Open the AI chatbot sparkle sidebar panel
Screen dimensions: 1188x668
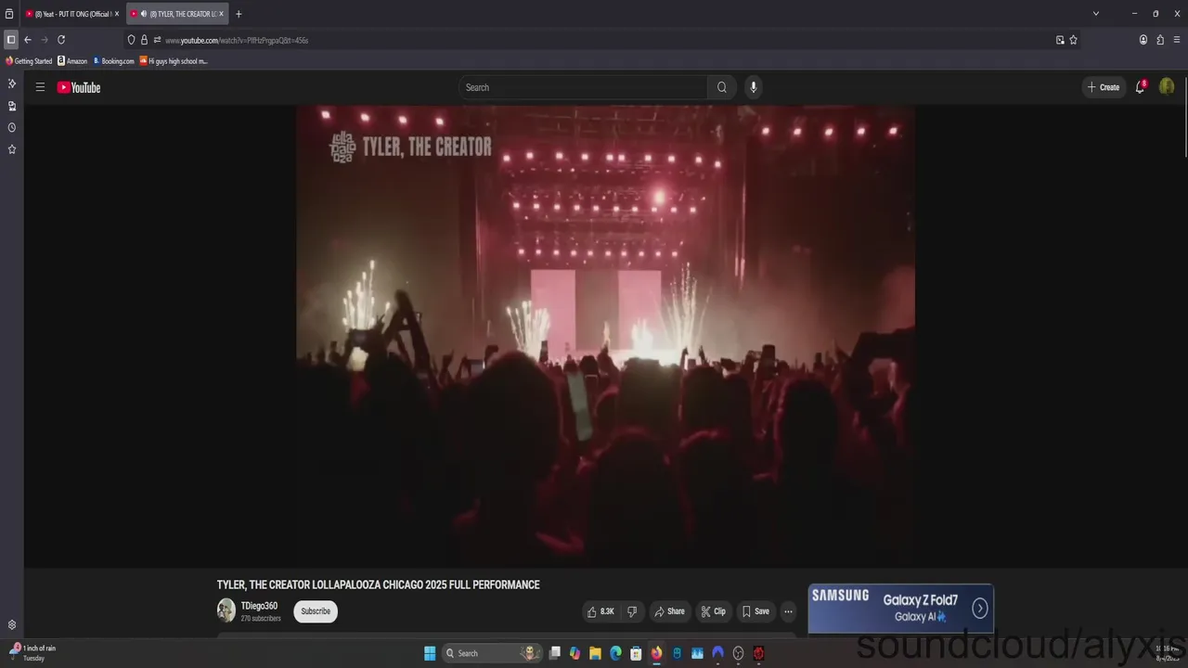pos(12,83)
